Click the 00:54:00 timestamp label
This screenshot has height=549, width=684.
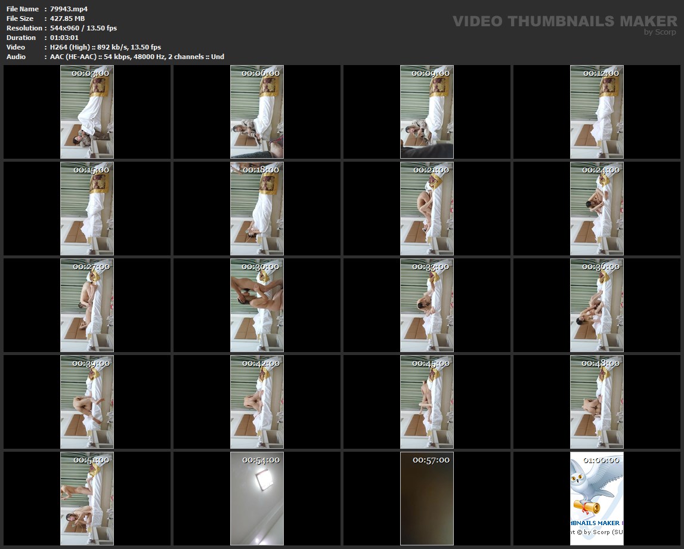click(261, 460)
